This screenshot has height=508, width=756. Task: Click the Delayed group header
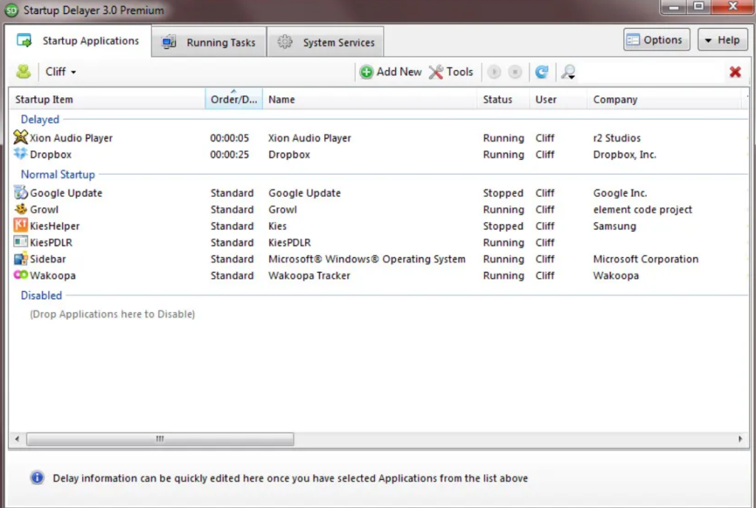point(40,119)
